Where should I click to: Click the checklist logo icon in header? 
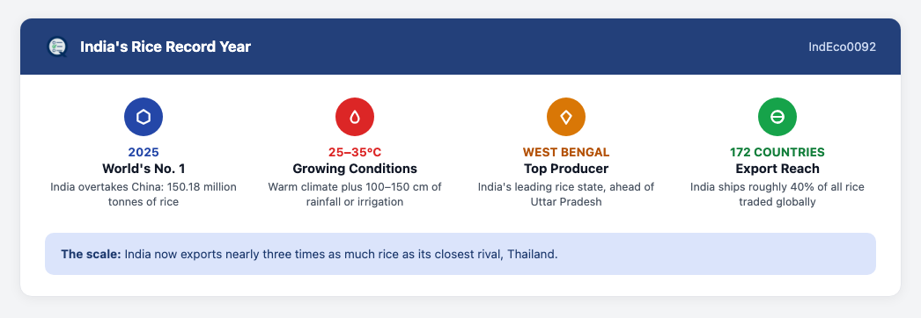pos(57,47)
